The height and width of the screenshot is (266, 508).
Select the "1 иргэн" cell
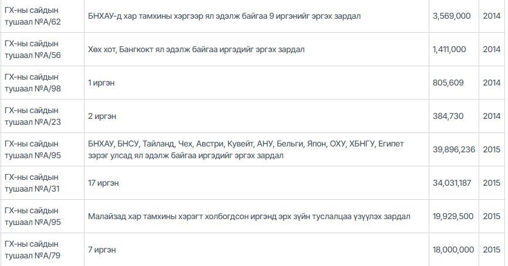101,83
